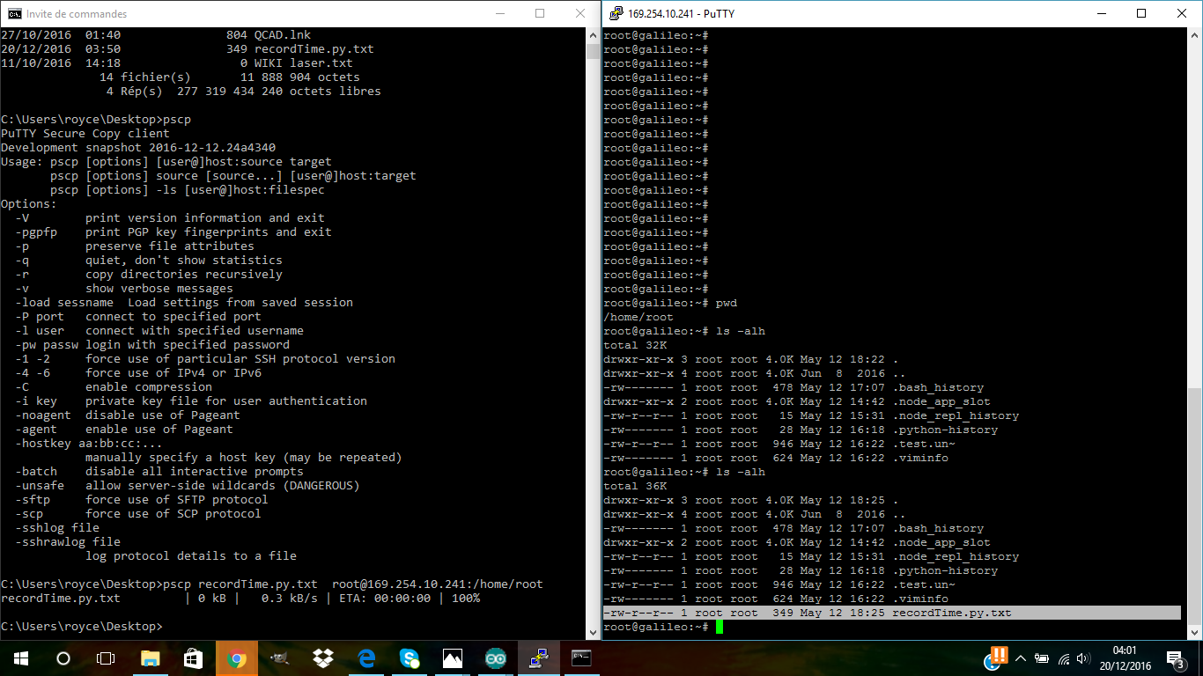The width and height of the screenshot is (1203, 676).
Task: Launch GIMP from the taskbar
Action: [x=279, y=658]
